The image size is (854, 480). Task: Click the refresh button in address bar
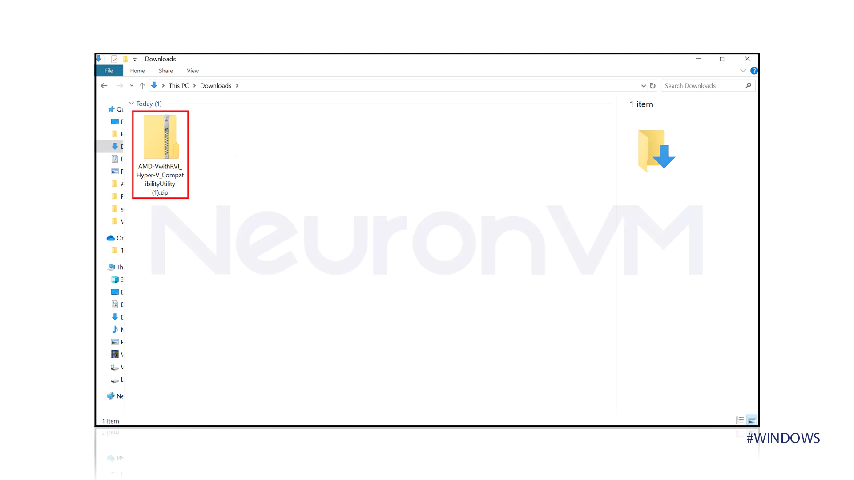click(x=652, y=85)
